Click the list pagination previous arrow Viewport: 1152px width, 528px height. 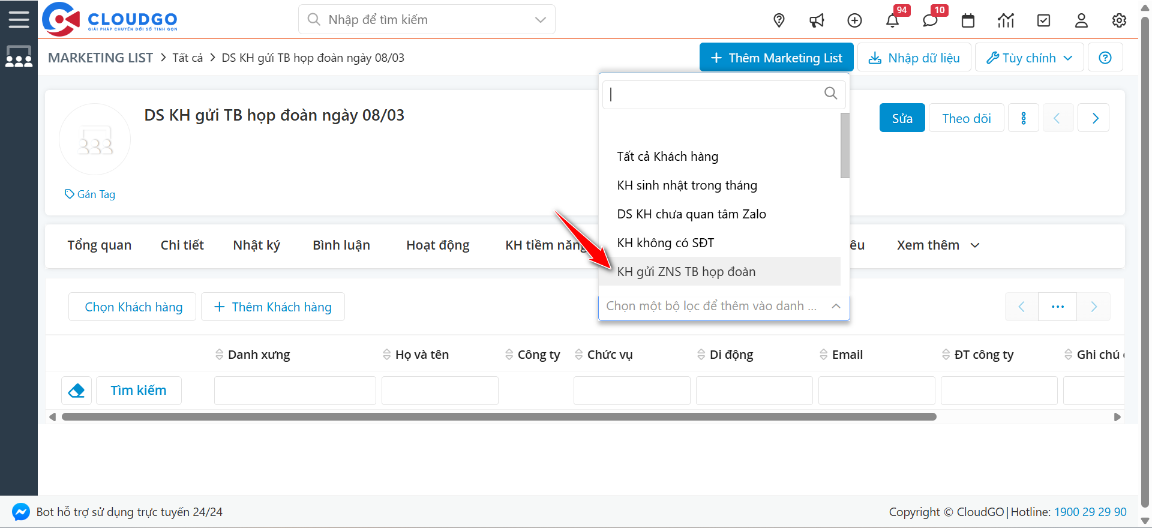[x=1021, y=307]
